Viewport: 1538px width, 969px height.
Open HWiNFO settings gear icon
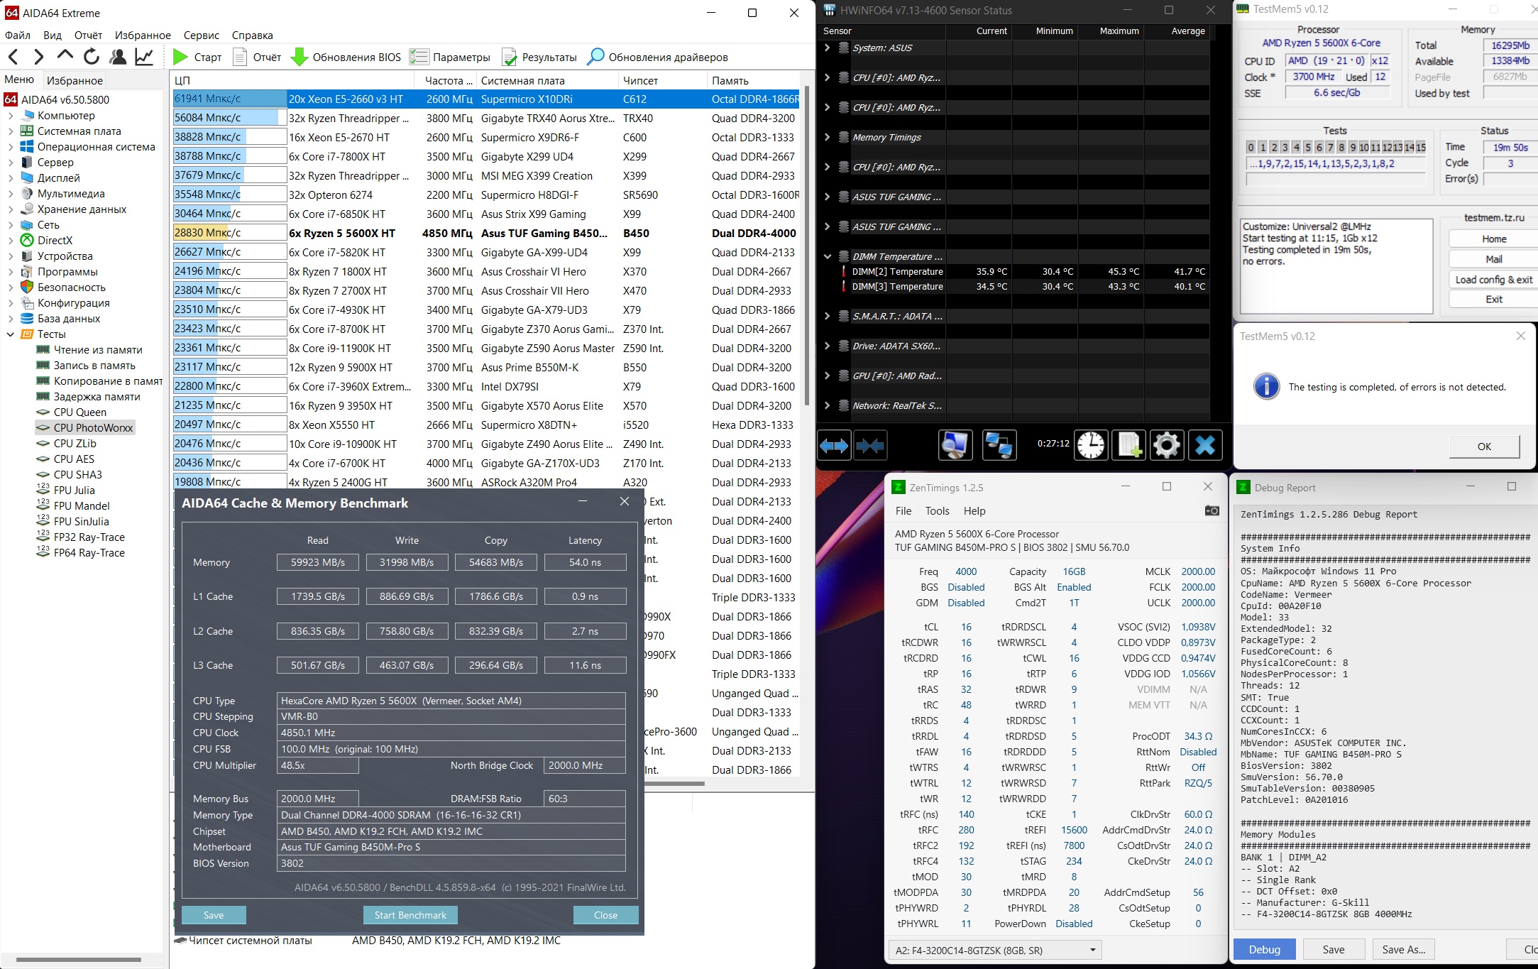tap(1166, 445)
